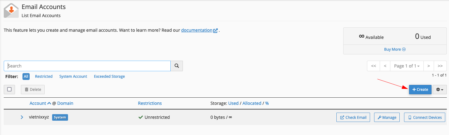Sort by the Account column header
The height and width of the screenshot is (135, 449).
[x=38, y=103]
